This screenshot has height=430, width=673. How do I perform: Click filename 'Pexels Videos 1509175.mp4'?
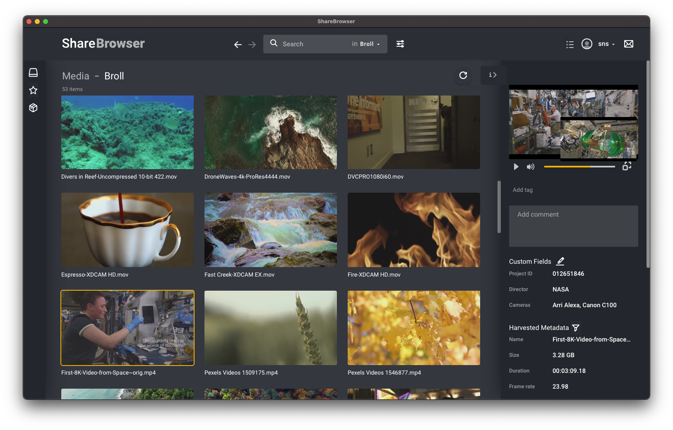[241, 373]
